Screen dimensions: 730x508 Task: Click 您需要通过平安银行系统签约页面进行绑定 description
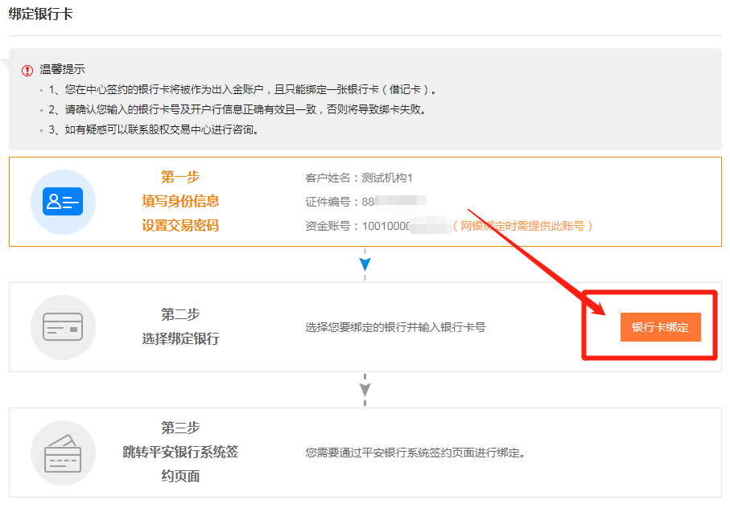click(415, 453)
